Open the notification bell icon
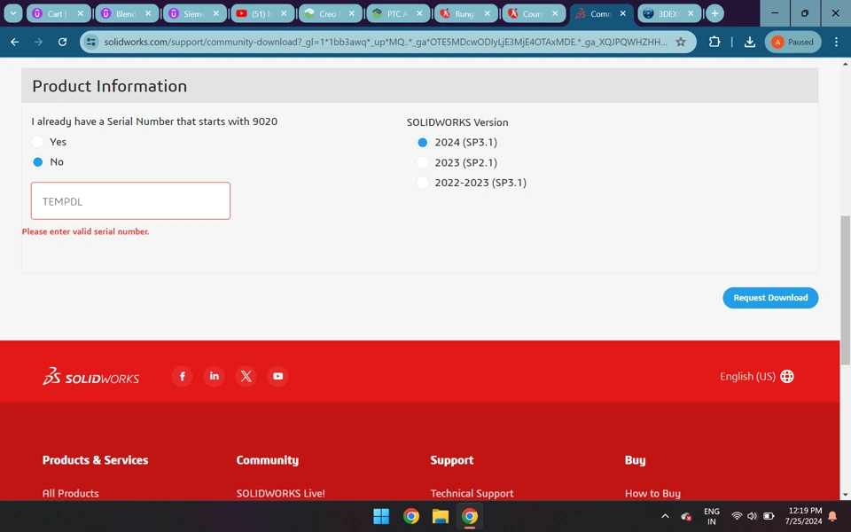 [832, 516]
